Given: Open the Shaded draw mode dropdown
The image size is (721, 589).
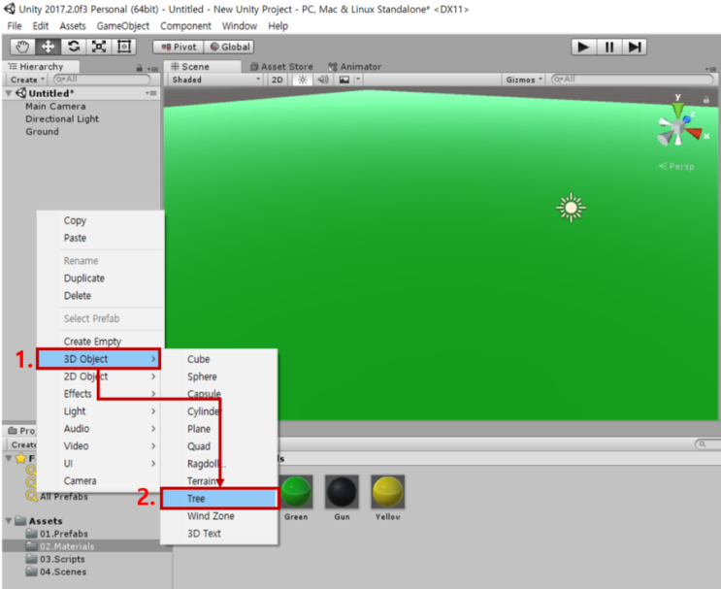Looking at the screenshot, I should (x=215, y=80).
